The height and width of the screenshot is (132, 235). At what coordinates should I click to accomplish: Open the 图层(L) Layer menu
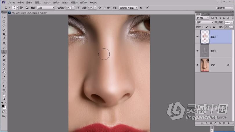pyautogui.click(x=38, y=3)
